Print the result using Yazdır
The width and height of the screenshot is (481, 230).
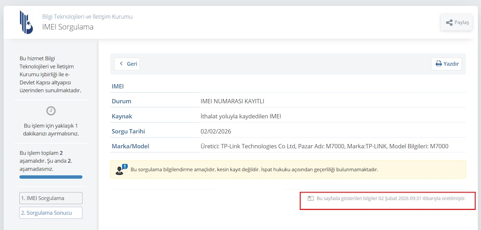tap(446, 64)
